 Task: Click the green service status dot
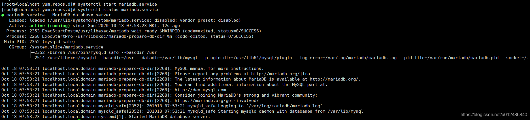(3, 15)
